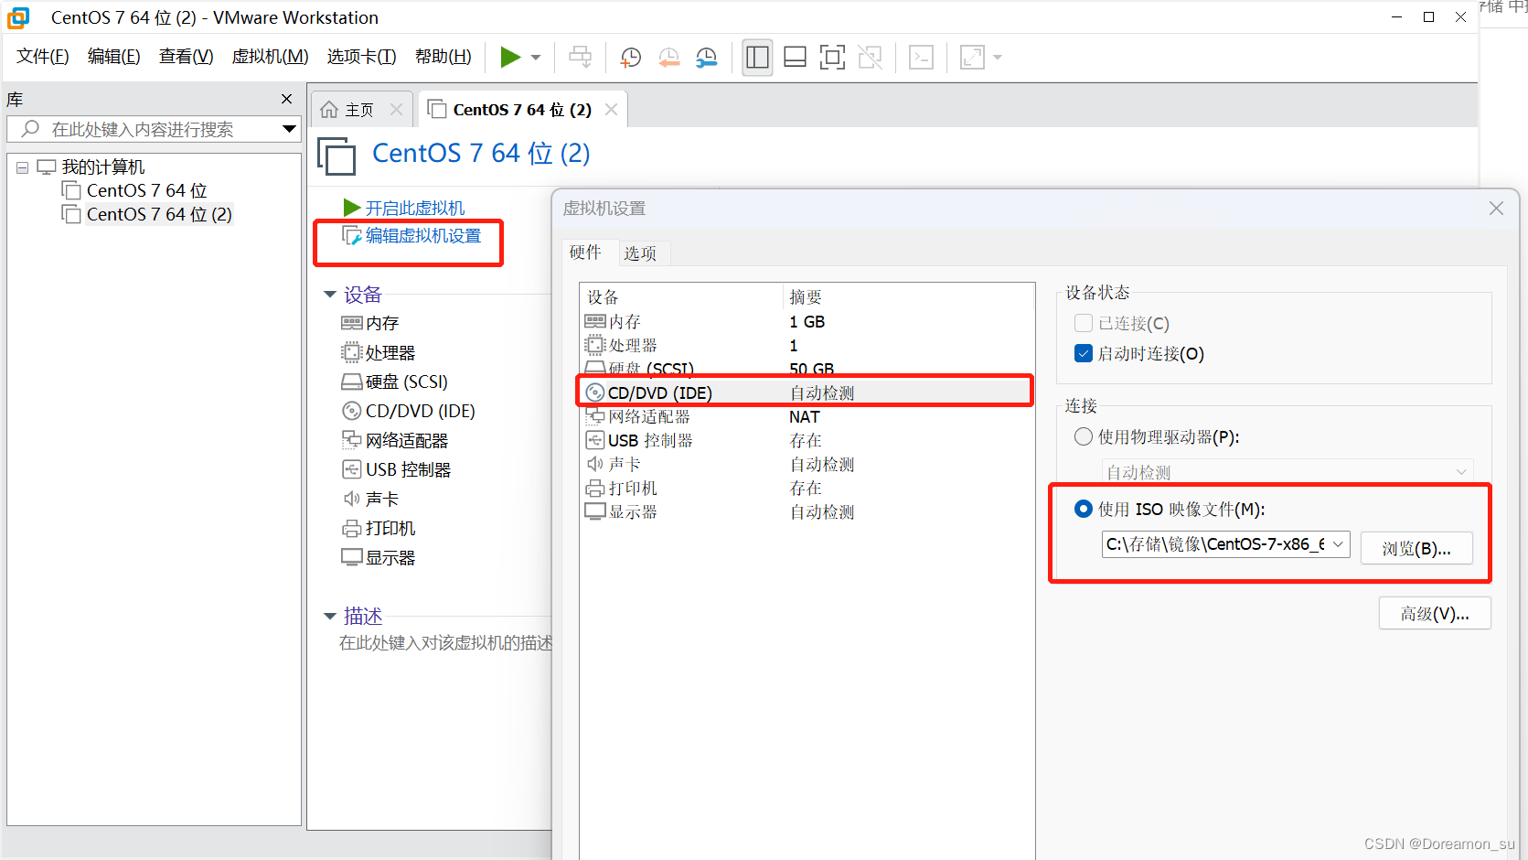Image resolution: width=1528 pixels, height=860 pixels.
Task: Select 使用物理驱动器(P) radio button
Action: coord(1084,436)
